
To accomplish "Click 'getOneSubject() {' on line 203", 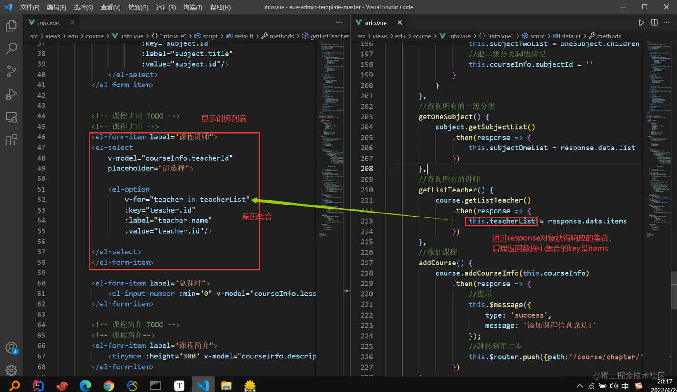I will (454, 117).
